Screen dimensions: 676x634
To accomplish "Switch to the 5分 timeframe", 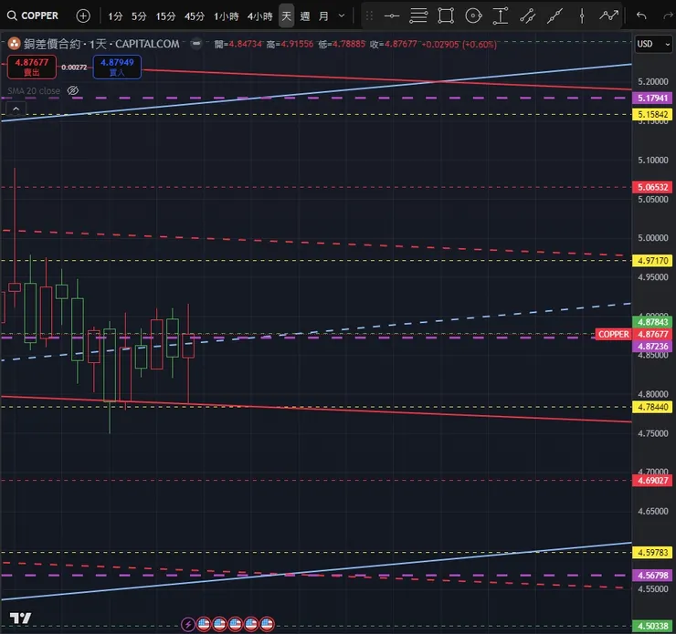I will (139, 16).
